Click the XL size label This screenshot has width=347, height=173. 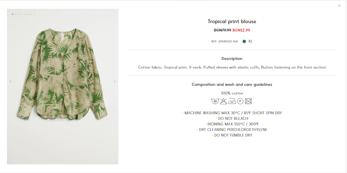[x=250, y=41]
